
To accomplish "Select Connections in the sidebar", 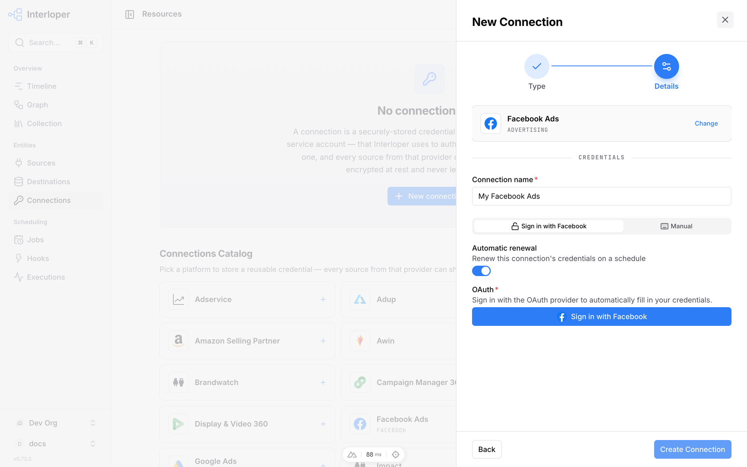I will pos(56,200).
